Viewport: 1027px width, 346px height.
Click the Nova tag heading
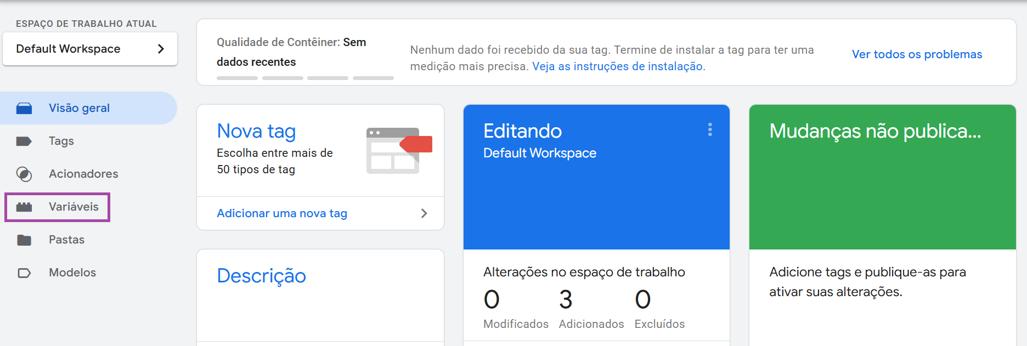click(x=256, y=131)
